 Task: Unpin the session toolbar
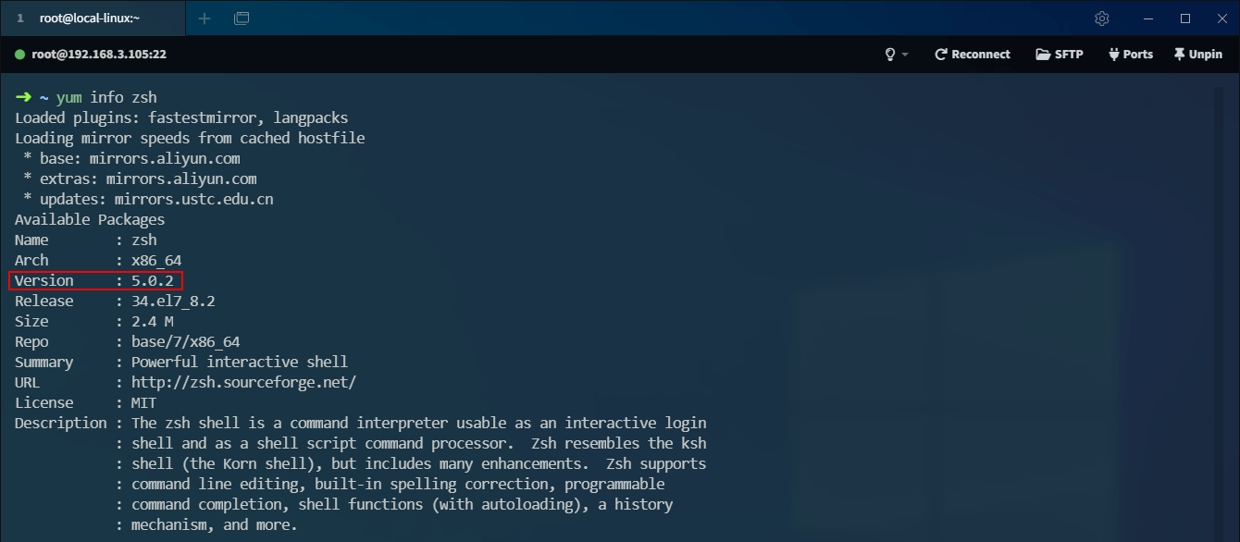coord(1198,55)
